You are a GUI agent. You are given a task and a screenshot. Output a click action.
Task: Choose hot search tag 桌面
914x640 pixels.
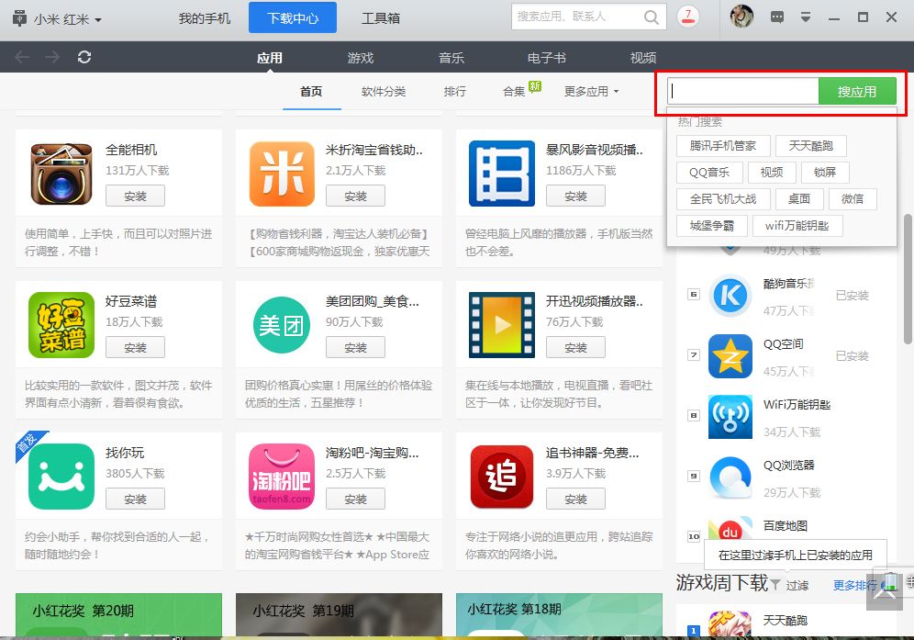click(799, 199)
